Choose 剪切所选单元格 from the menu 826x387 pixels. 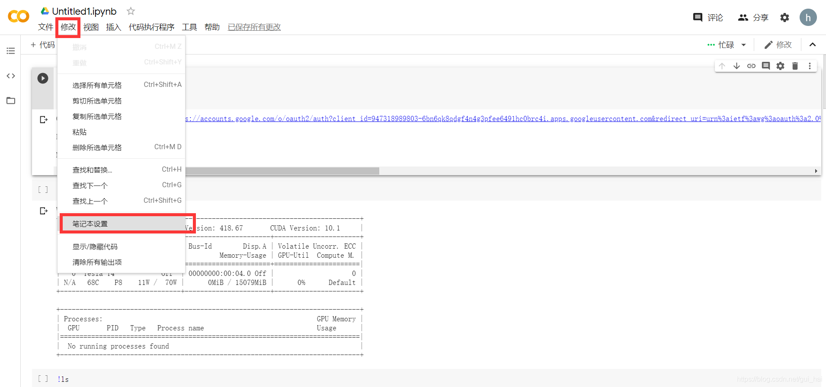click(x=122, y=101)
